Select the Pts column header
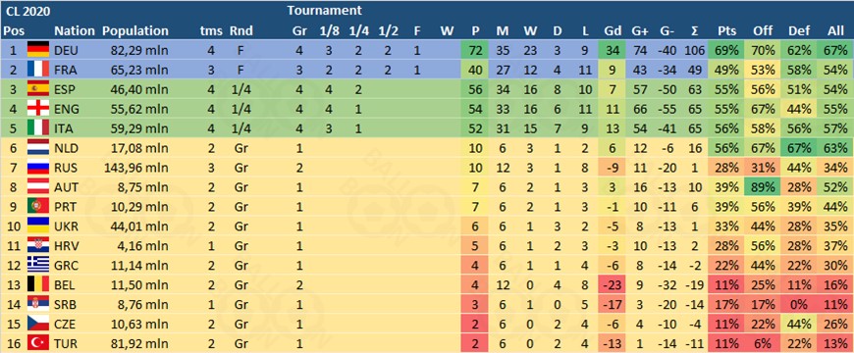The image size is (854, 353). 726,31
